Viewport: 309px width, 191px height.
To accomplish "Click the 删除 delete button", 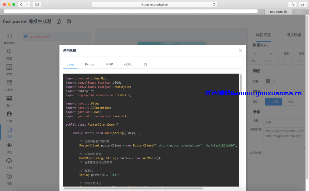I will pyautogui.click(x=291, y=102).
